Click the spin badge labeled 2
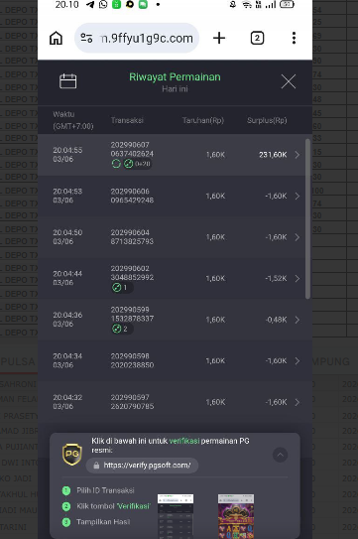Screen dimensions: 358x539 (121, 329)
